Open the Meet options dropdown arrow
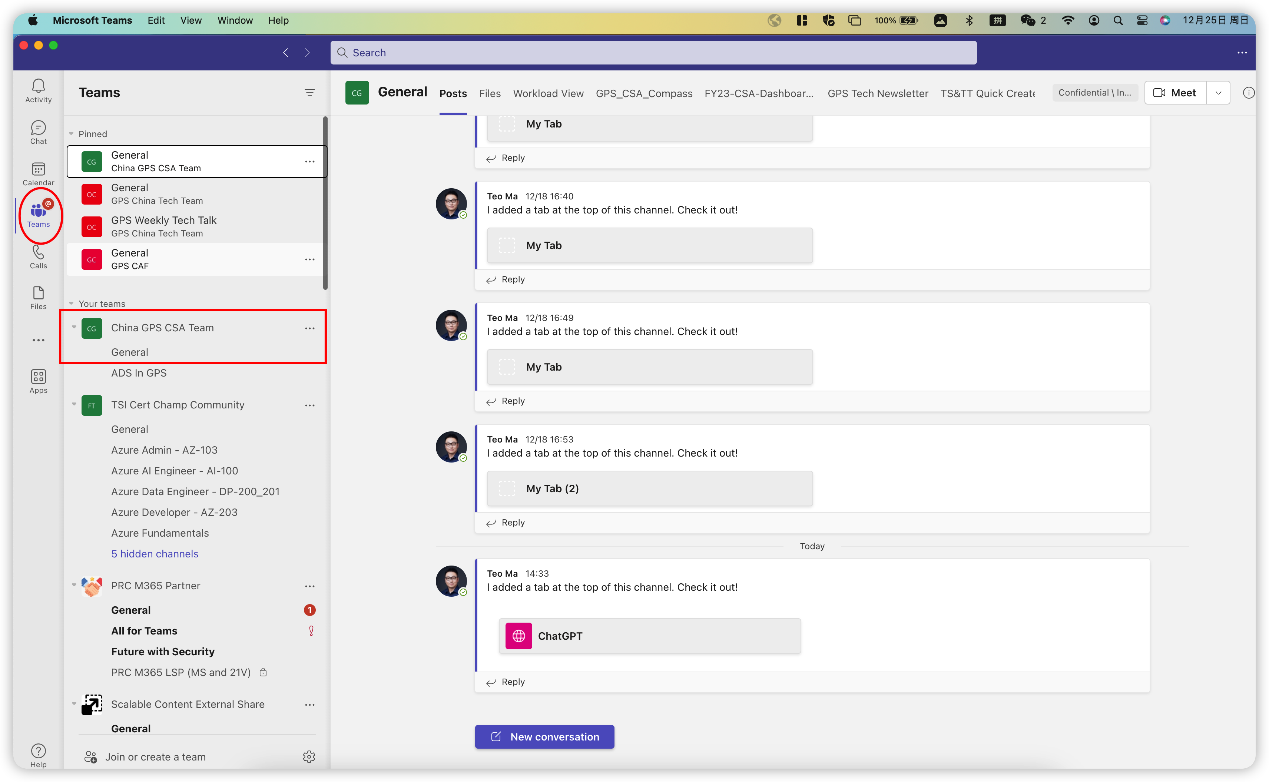The width and height of the screenshot is (1269, 782). point(1218,93)
